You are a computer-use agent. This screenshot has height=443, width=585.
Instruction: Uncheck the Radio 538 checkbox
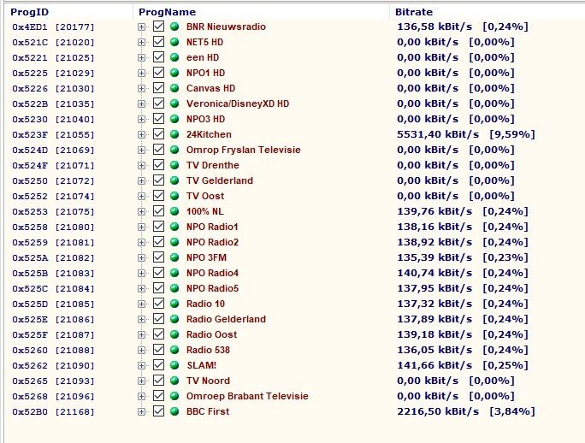pos(158,350)
